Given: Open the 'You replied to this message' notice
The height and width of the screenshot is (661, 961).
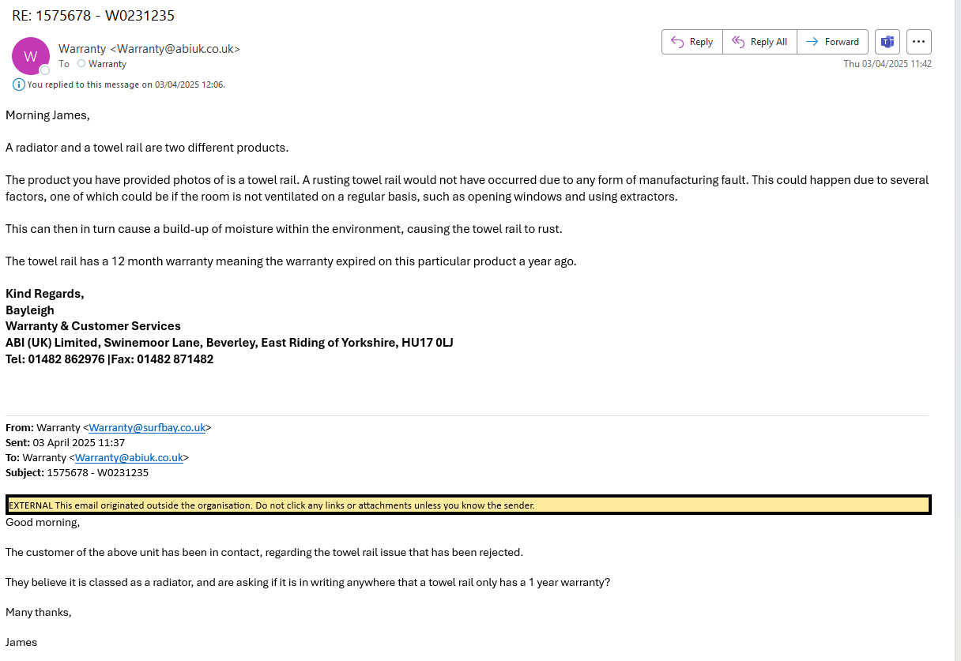Looking at the screenshot, I should click(x=126, y=85).
